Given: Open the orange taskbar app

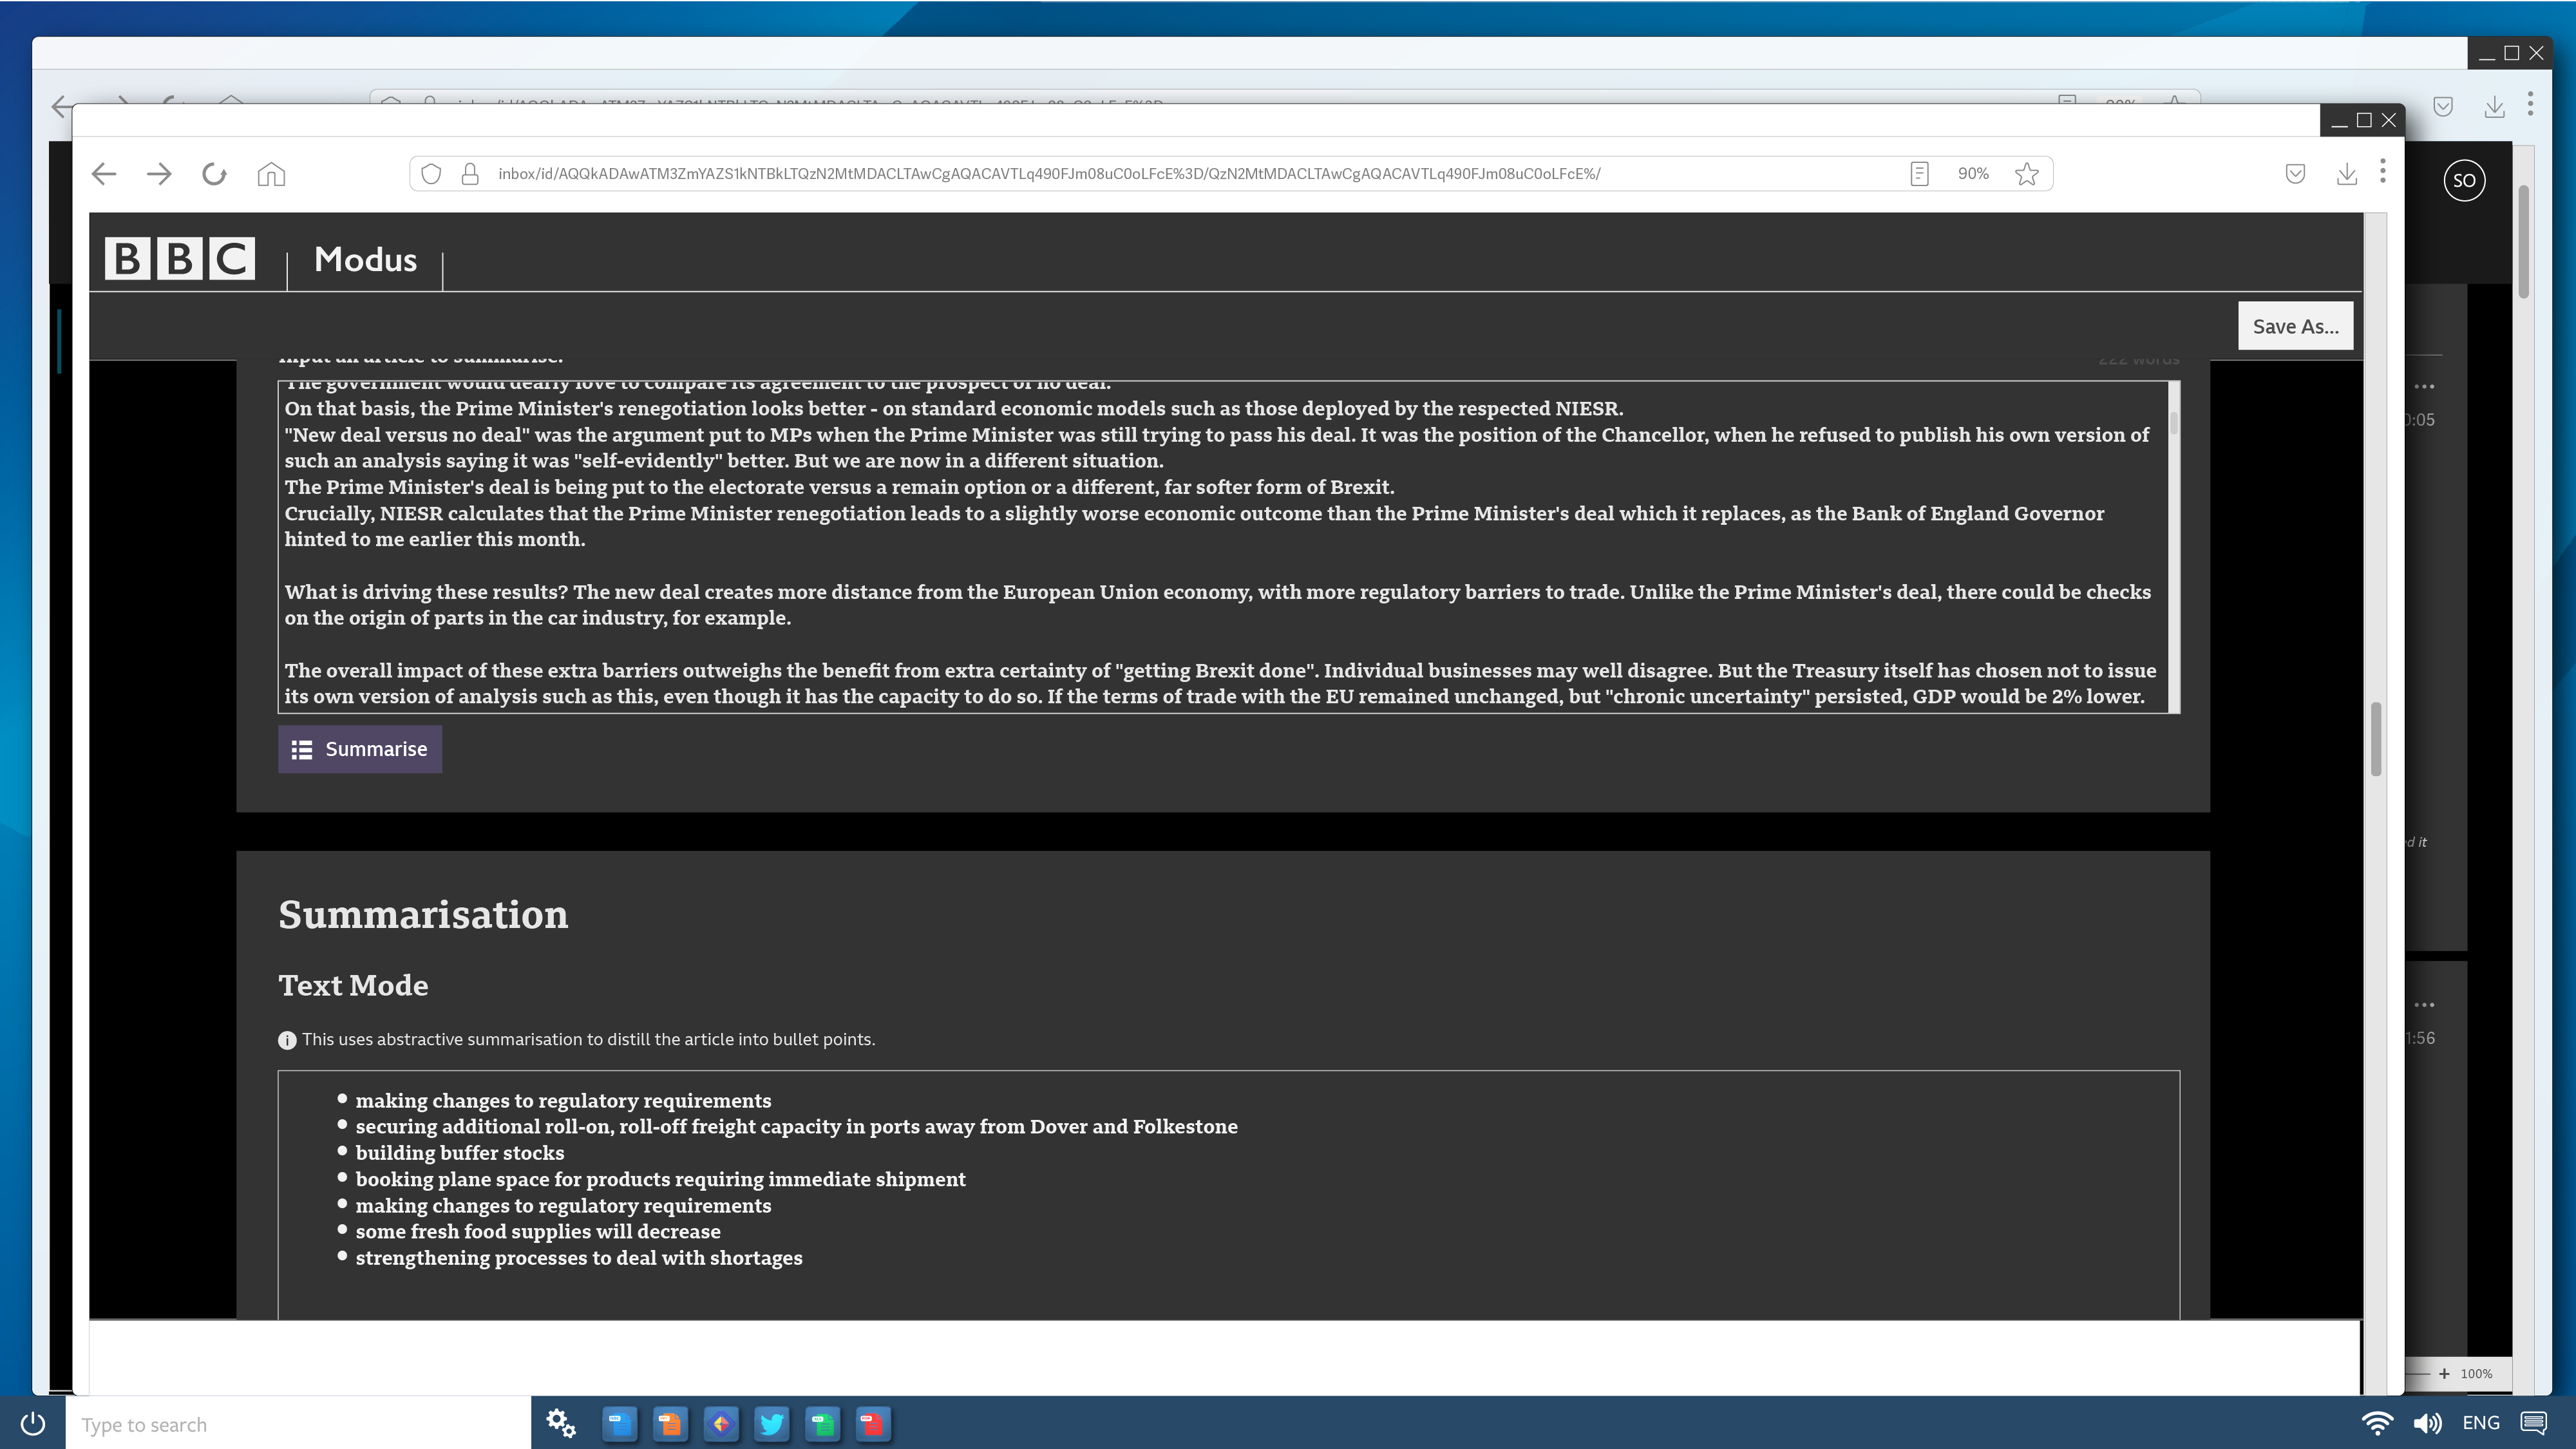Looking at the screenshot, I should click(x=670, y=1423).
